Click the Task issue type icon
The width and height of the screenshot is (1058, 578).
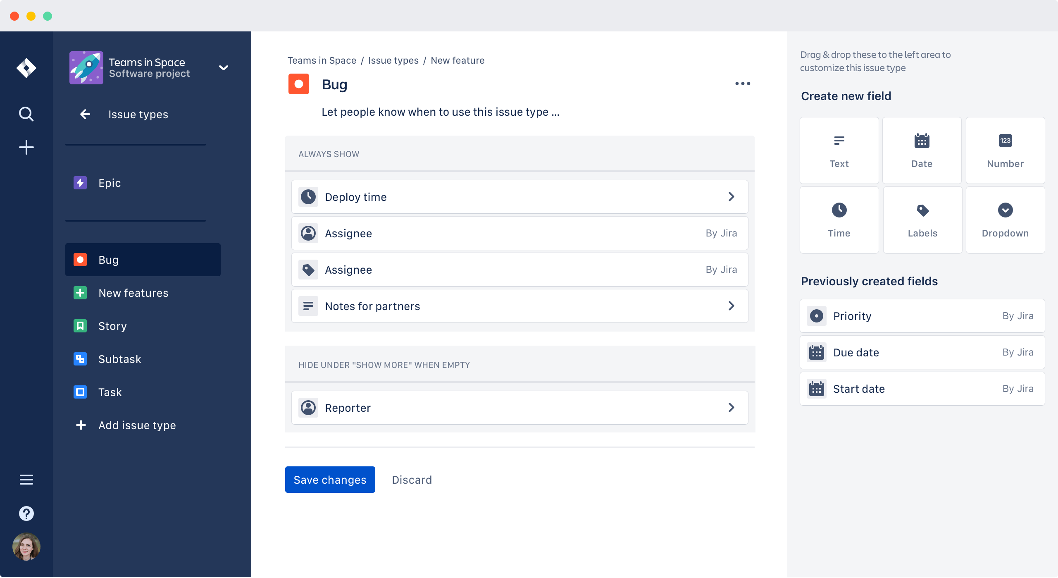(x=81, y=392)
